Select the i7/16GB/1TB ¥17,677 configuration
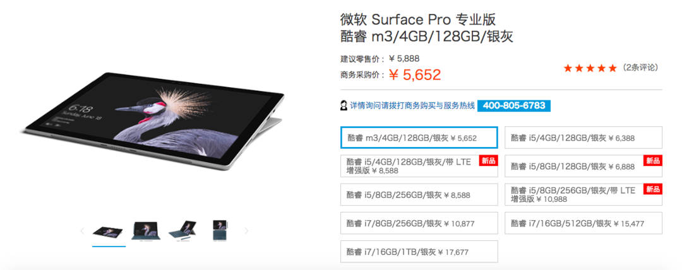Screen dimensions: 682x270 (419, 252)
